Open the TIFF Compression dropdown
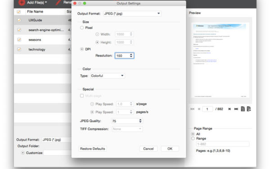This screenshot has height=169, width=270. [x=127, y=129]
